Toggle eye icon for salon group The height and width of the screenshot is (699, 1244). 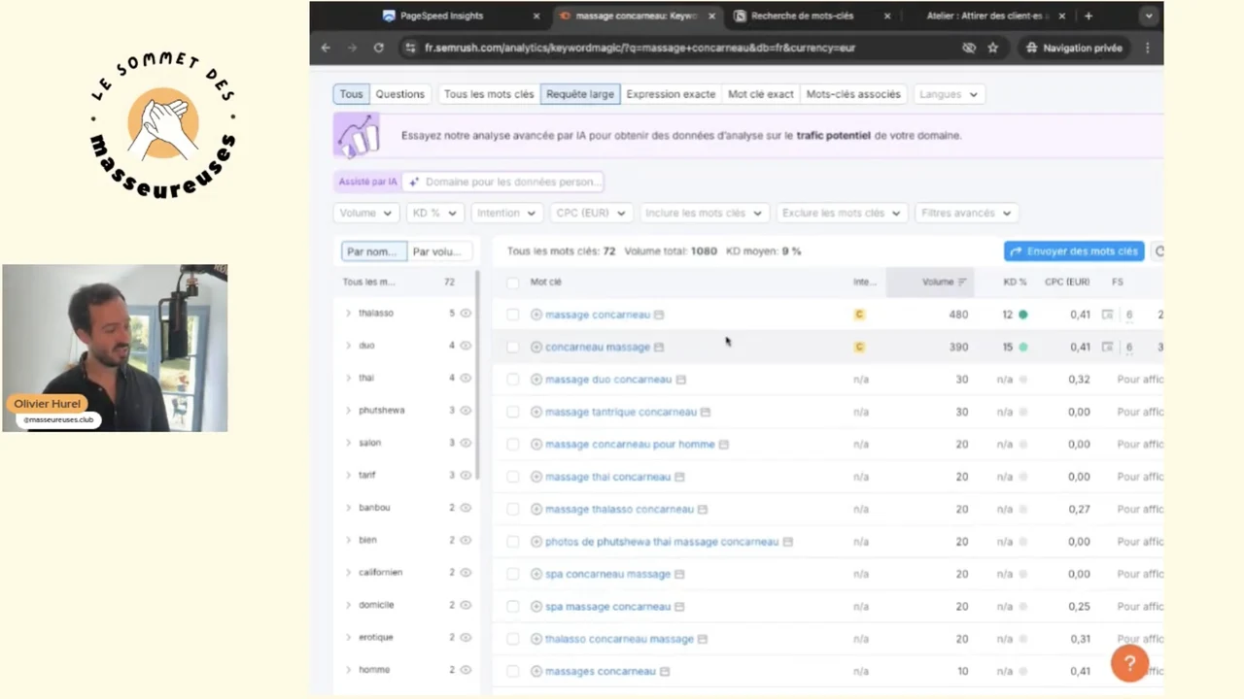(x=466, y=443)
